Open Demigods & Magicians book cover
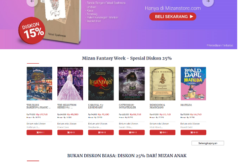The height and width of the screenshot is (164, 240). click(163, 84)
